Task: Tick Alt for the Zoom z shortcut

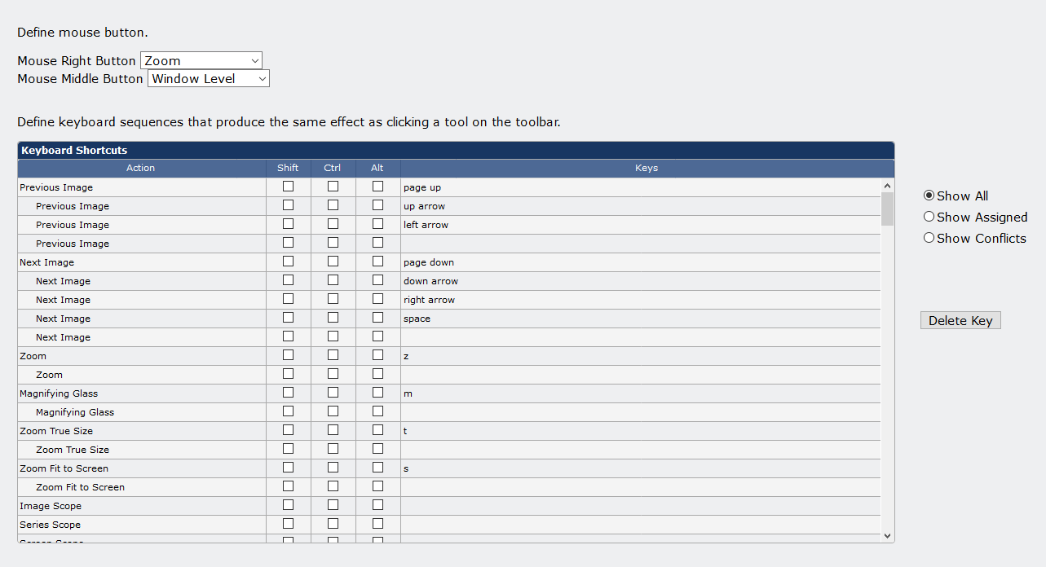Action: [x=377, y=355]
